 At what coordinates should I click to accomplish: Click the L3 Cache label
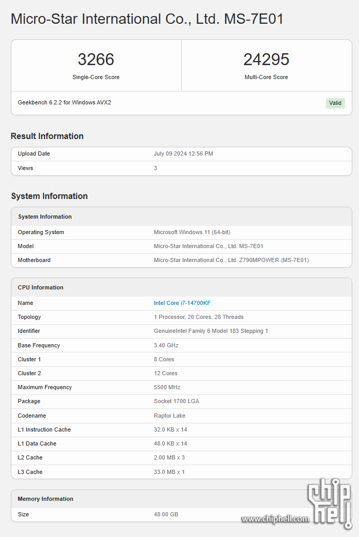30,472
